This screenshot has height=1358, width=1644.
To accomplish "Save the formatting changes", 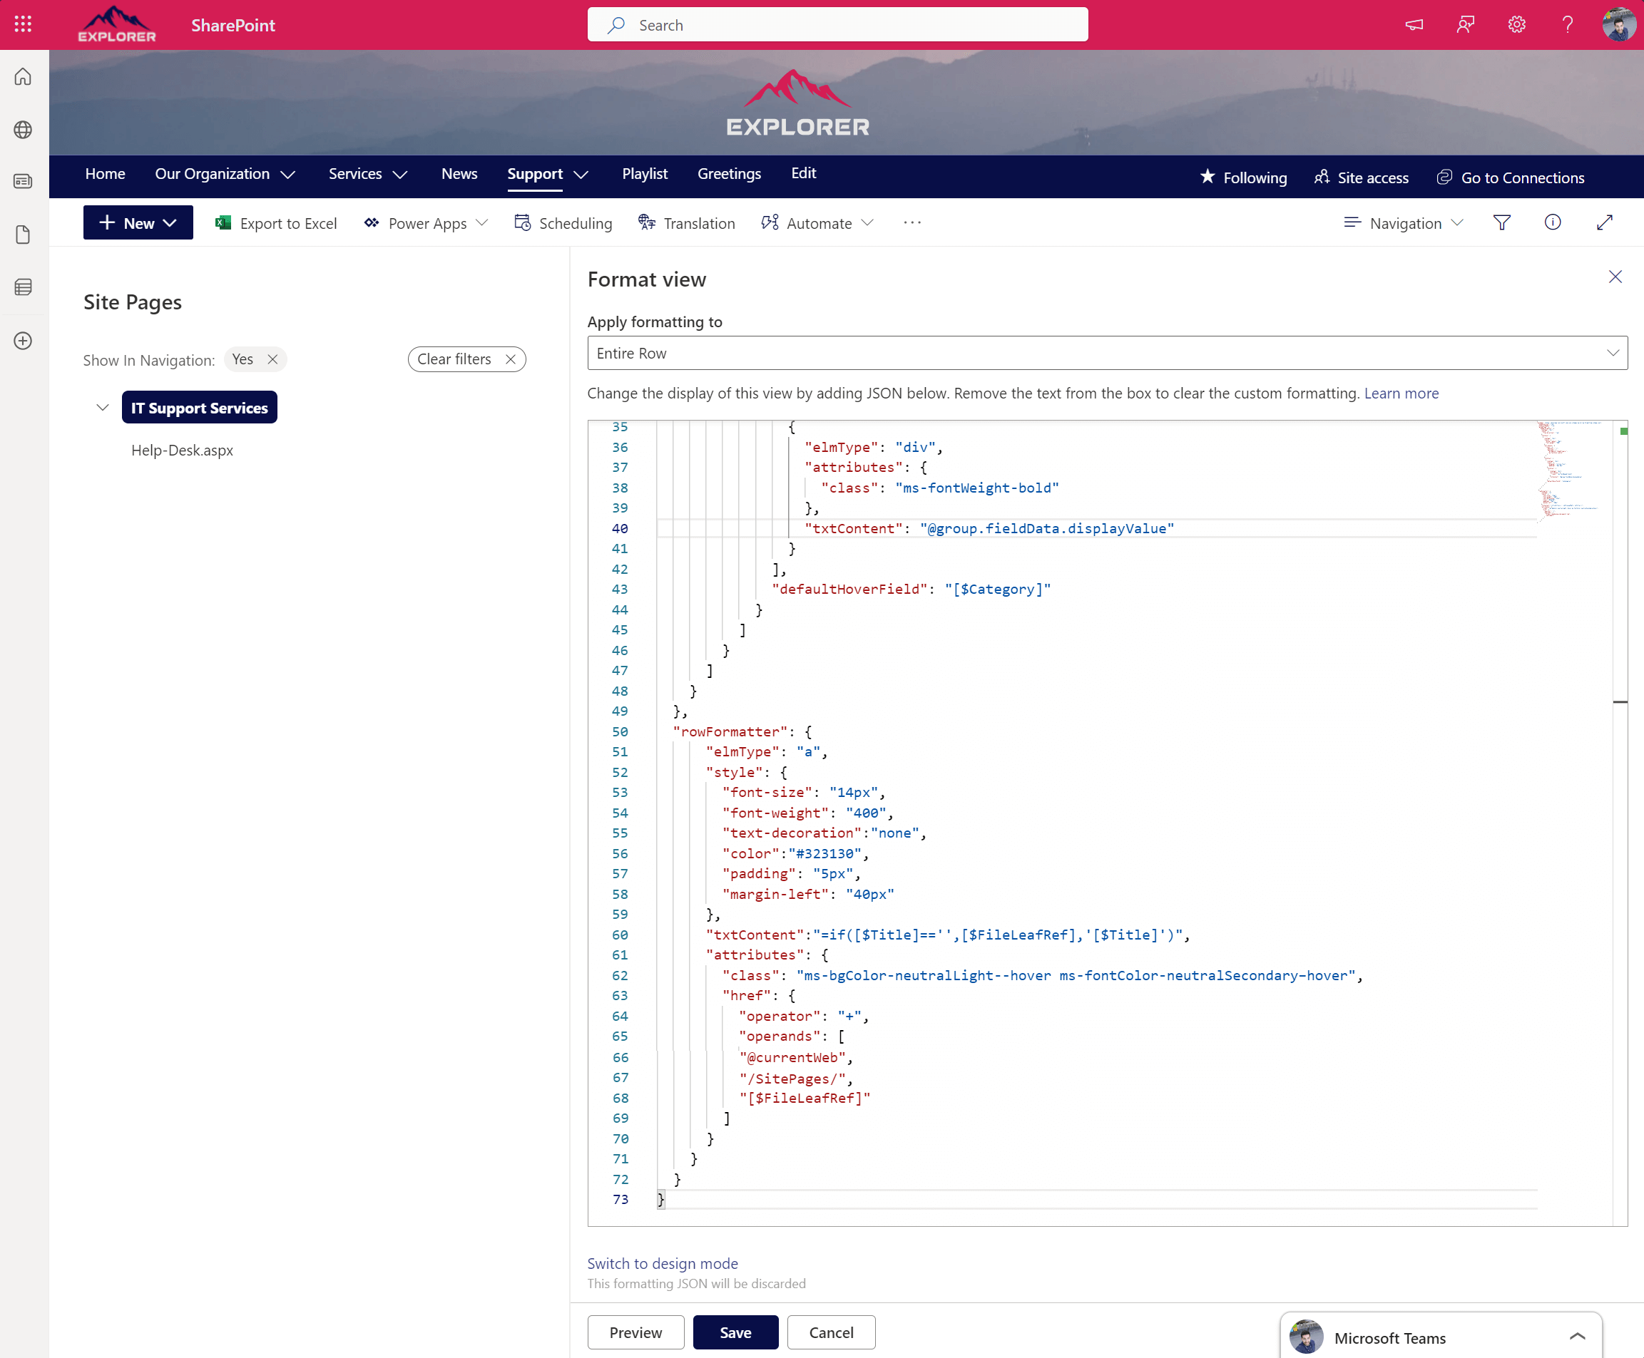I will point(735,1332).
